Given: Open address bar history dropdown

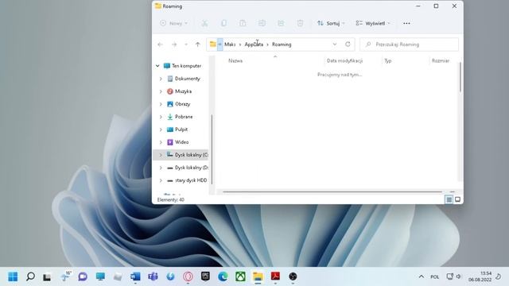Looking at the screenshot, I should click(x=335, y=44).
